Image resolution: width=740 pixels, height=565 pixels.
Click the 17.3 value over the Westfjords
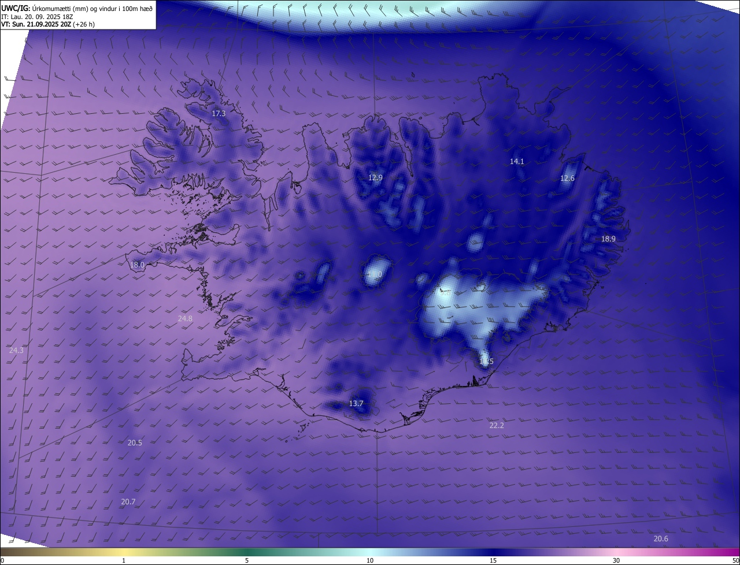coord(219,114)
